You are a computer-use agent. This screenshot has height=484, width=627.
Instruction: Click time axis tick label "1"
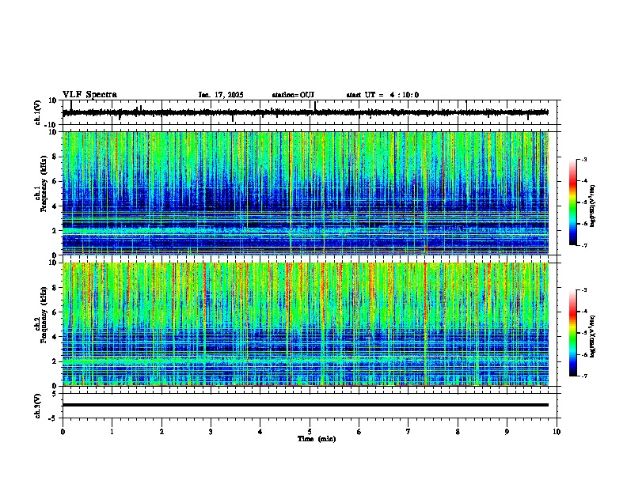(112, 432)
